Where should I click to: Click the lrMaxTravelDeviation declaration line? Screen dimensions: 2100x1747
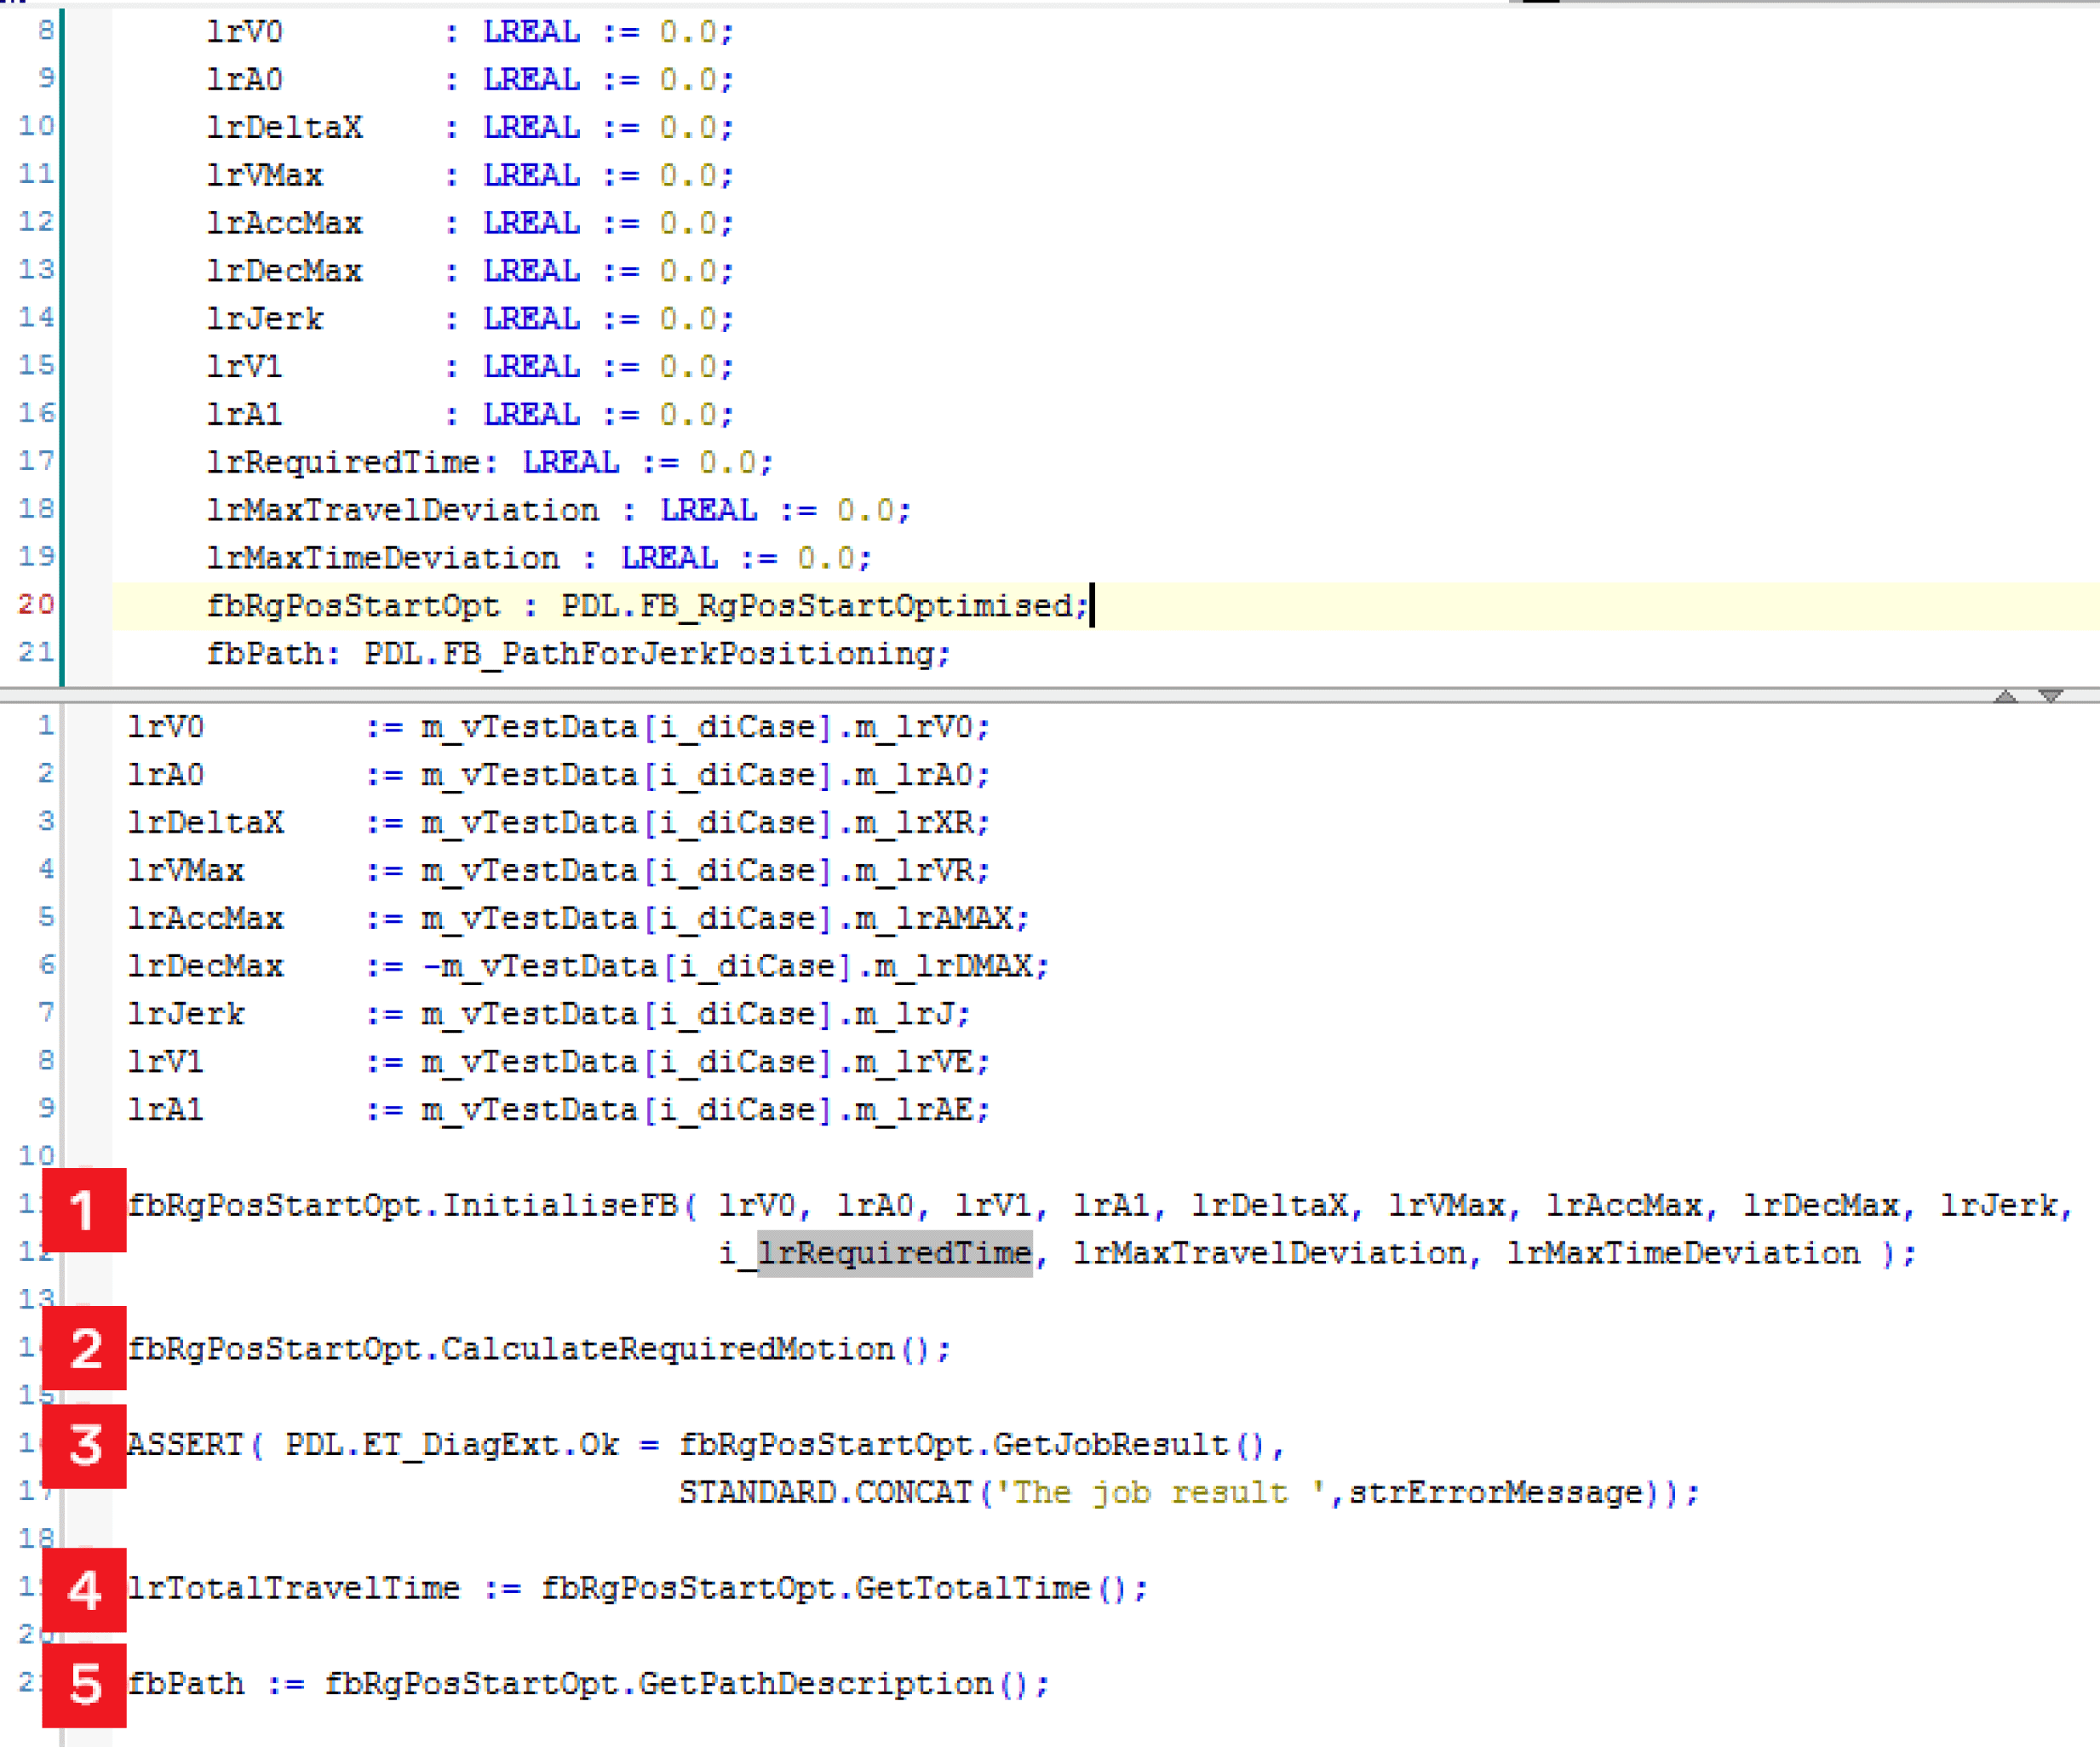click(x=402, y=510)
